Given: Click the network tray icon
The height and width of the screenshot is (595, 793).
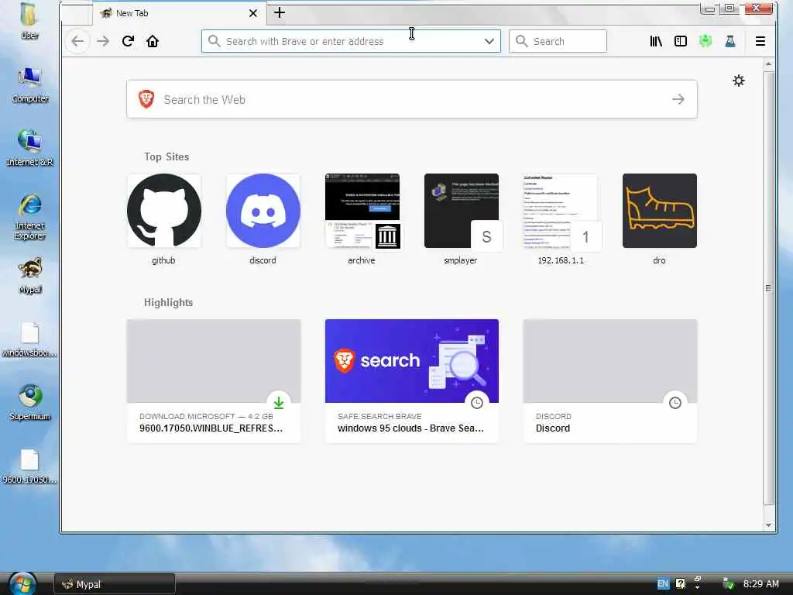Looking at the screenshot, I should tap(728, 584).
